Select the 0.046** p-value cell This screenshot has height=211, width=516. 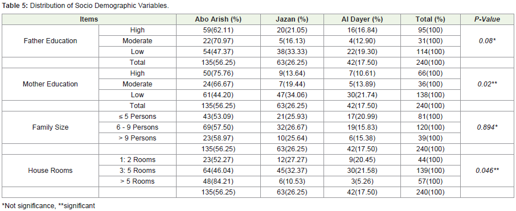click(487, 171)
